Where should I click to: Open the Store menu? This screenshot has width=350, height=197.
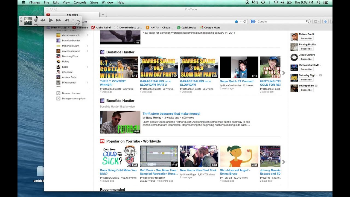(94, 2)
